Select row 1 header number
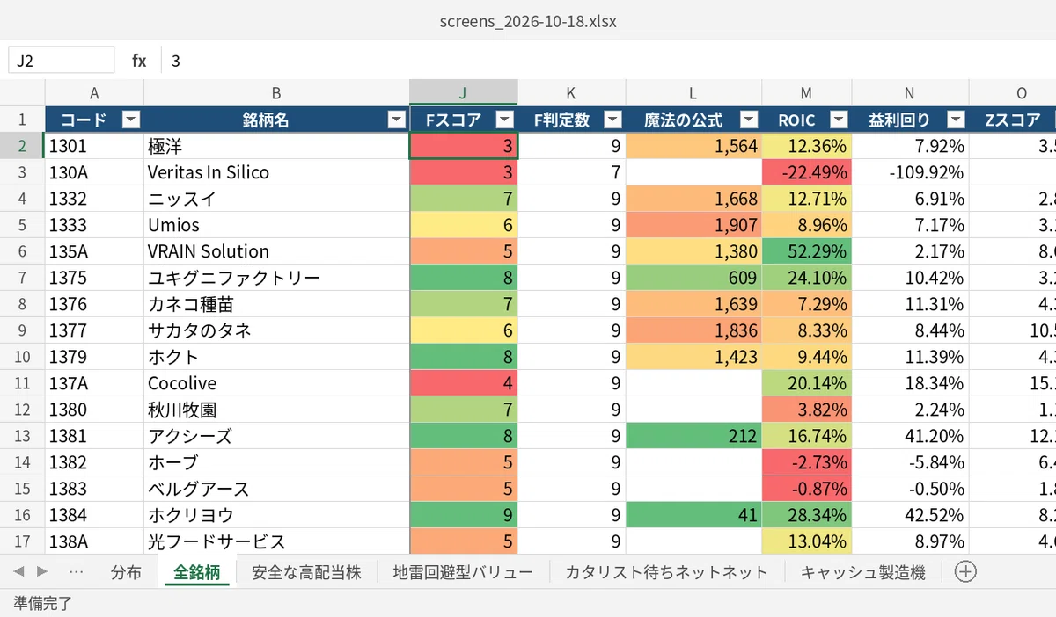Image resolution: width=1056 pixels, height=617 pixels. [x=22, y=120]
